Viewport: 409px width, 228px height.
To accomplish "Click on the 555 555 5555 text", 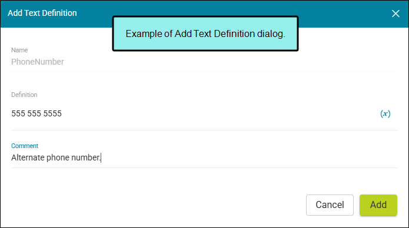I will 36,113.
